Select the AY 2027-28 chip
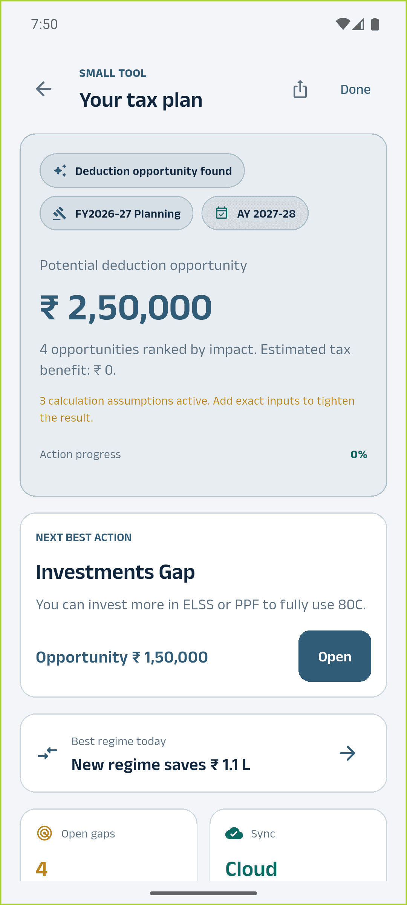The height and width of the screenshot is (905, 407). [255, 213]
